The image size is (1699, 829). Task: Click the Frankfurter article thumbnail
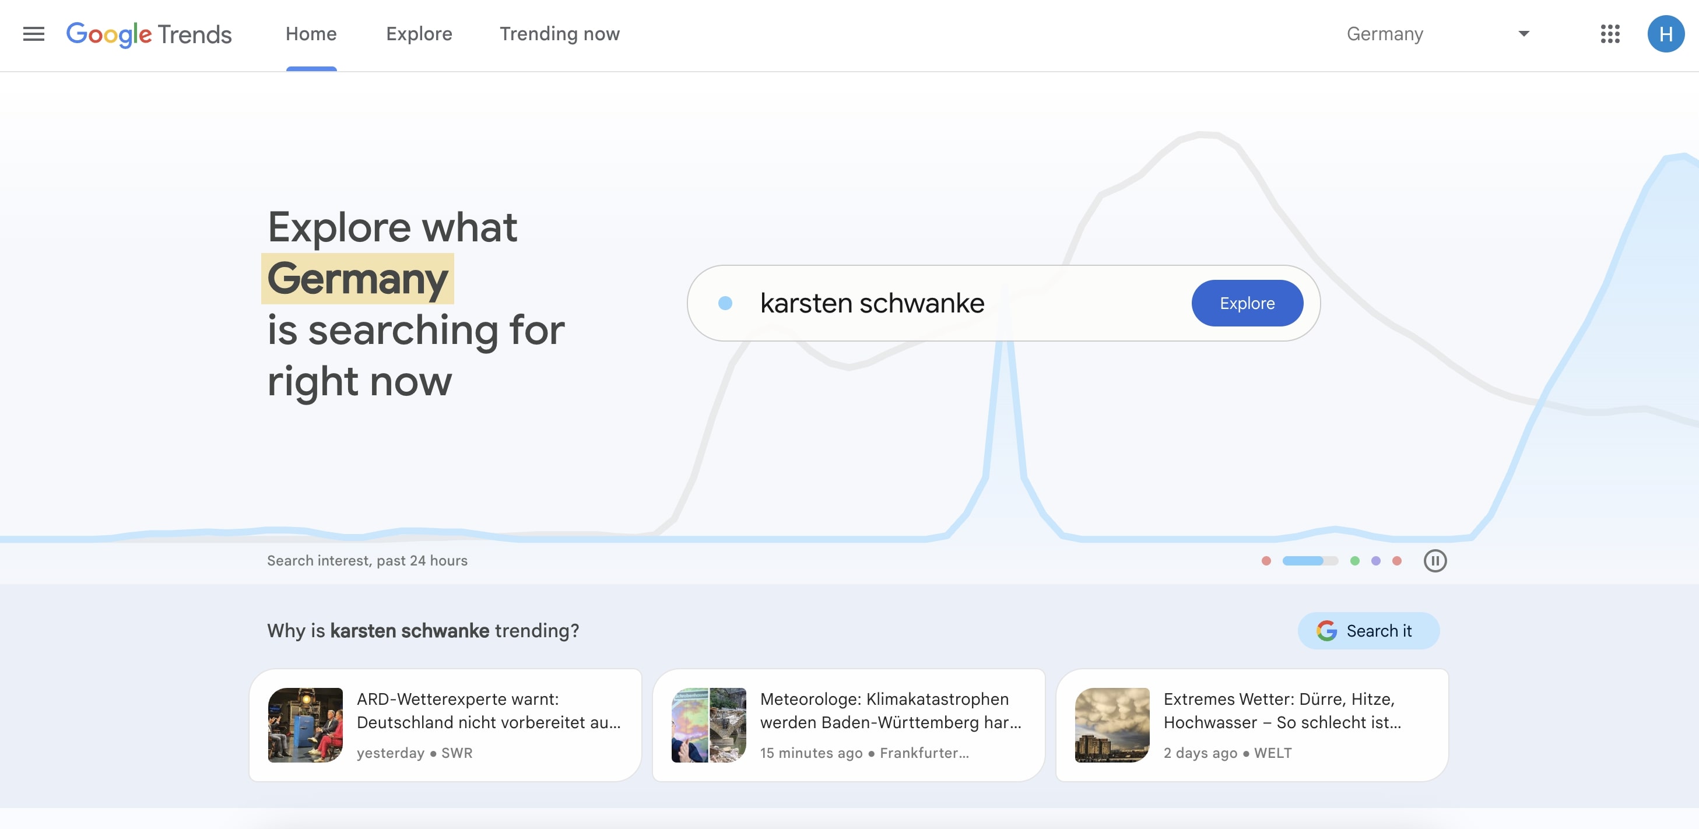[709, 725]
